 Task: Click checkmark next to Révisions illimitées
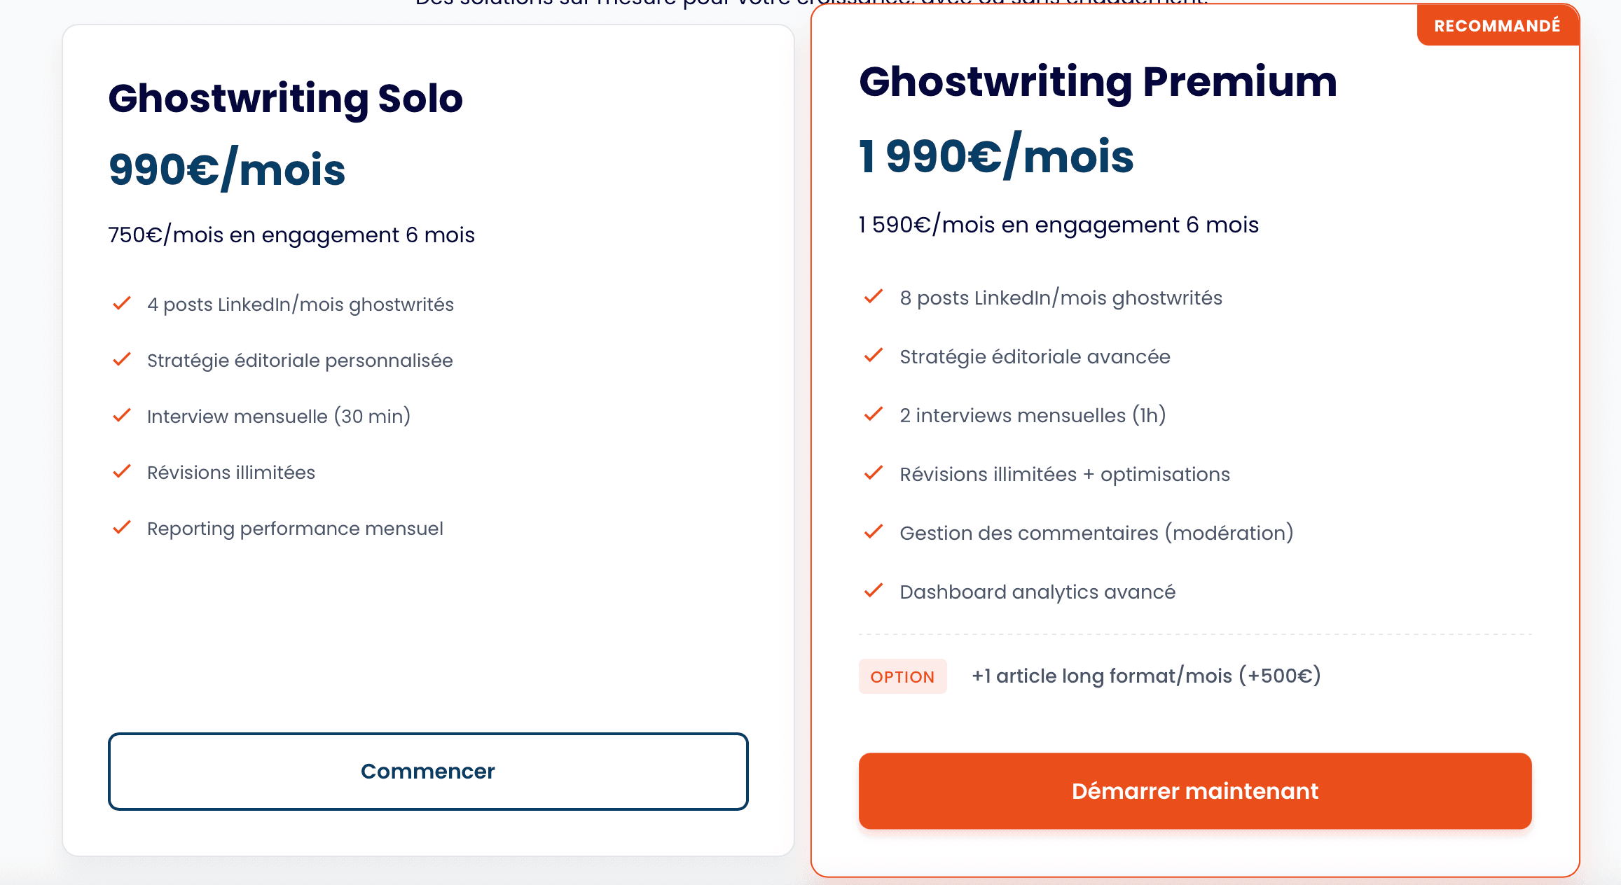[122, 472]
